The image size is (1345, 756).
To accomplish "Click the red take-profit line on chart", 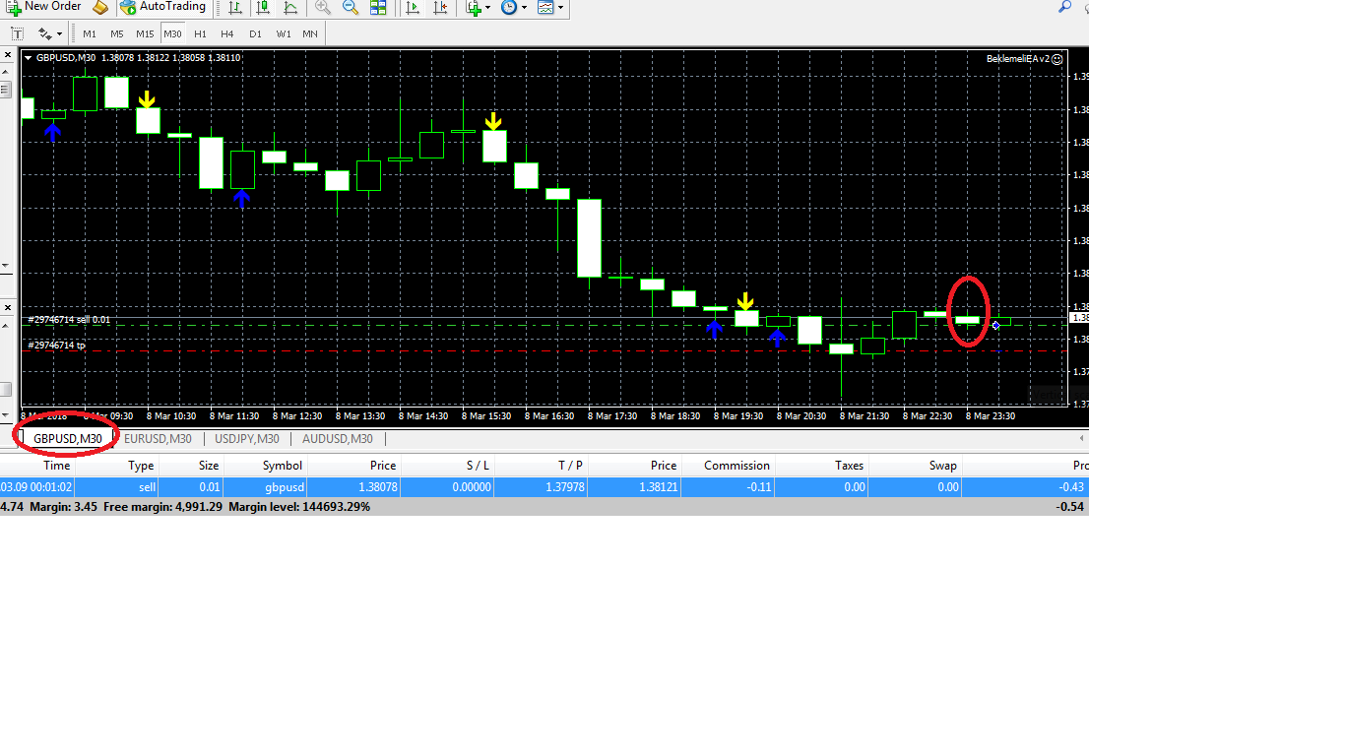I will pos(492,350).
